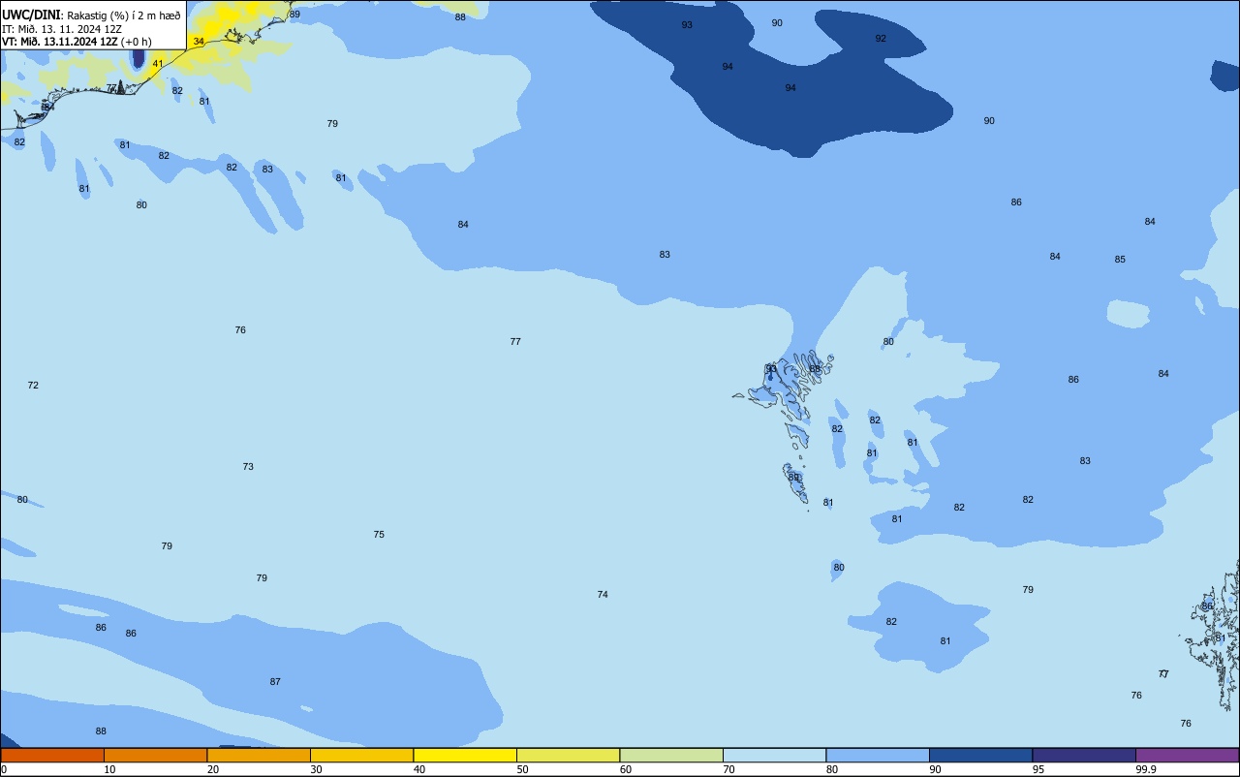The width and height of the screenshot is (1240, 777).
Task: Pick the 20–30 amber legend swatch
Action: tap(259, 755)
